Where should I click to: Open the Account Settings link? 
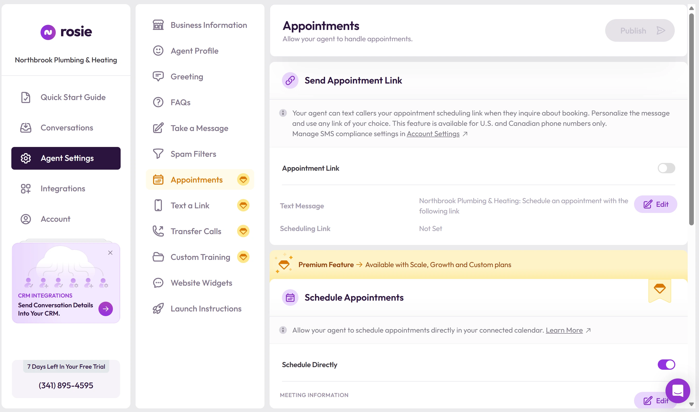coord(433,134)
